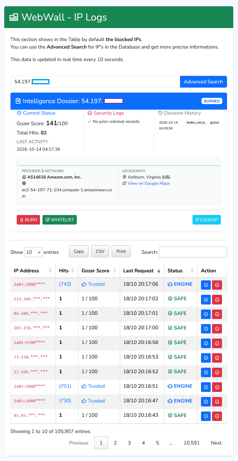Click WebWall header logo icon

pos(14,17)
